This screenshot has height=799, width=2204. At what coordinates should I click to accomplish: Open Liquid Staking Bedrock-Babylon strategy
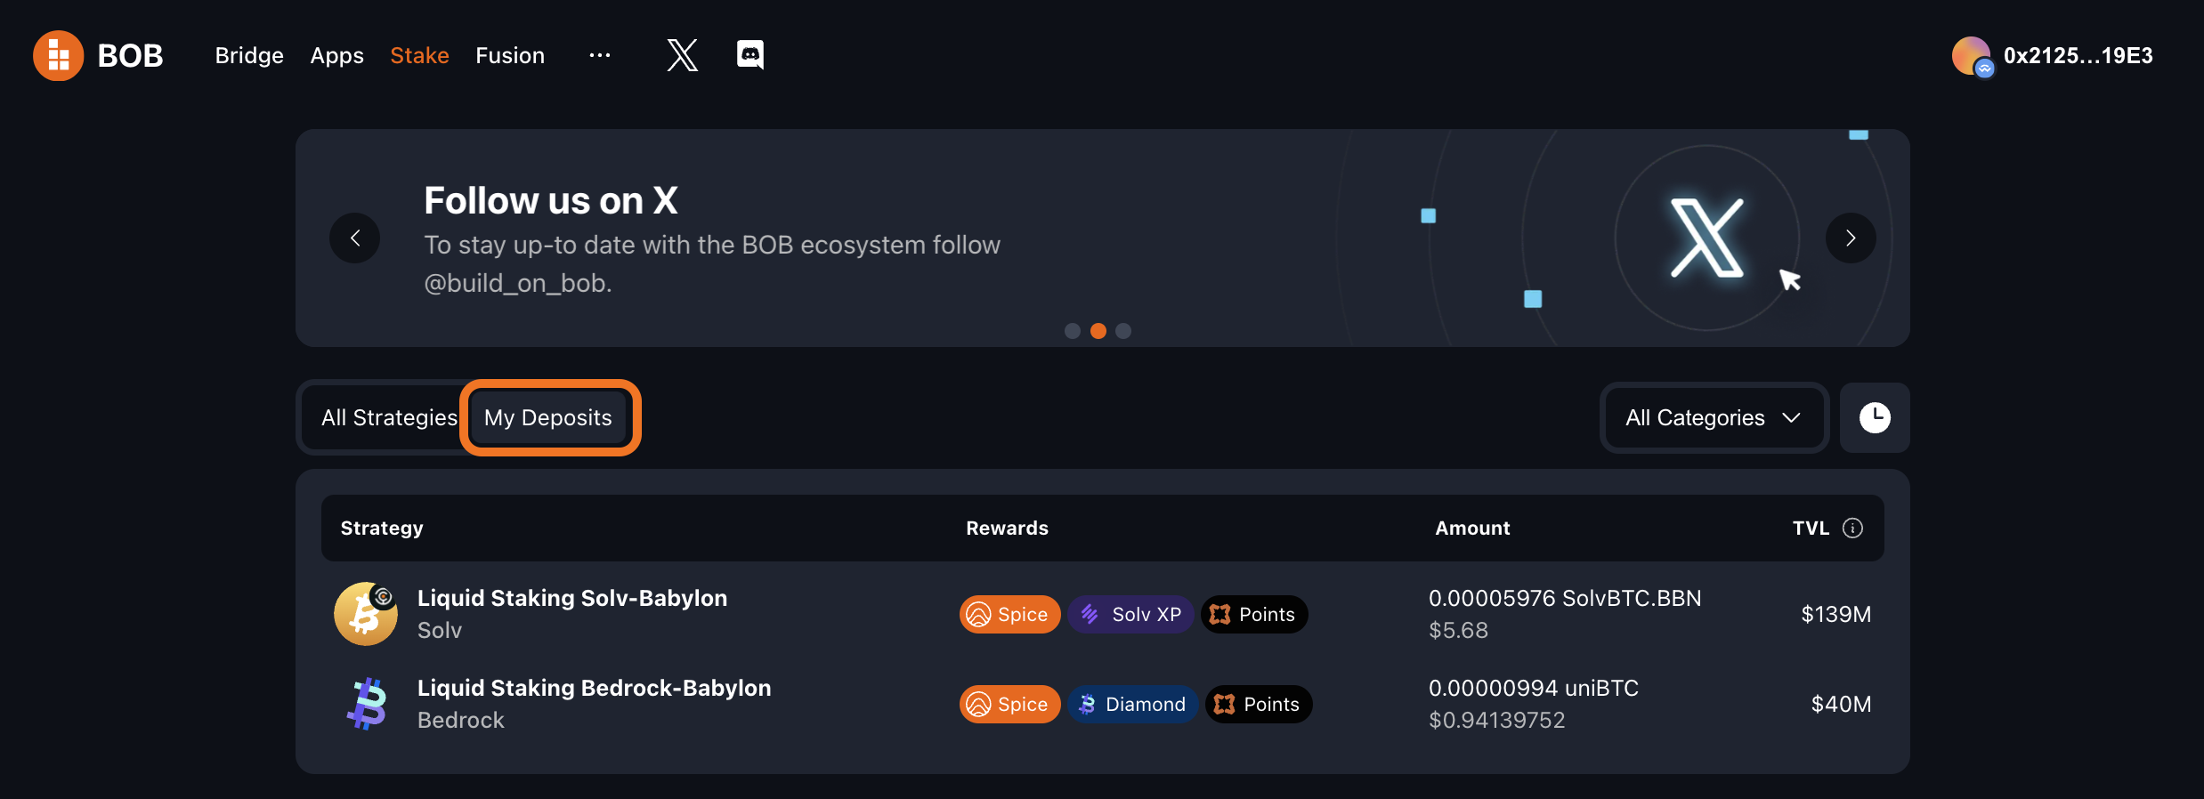pyautogui.click(x=595, y=688)
